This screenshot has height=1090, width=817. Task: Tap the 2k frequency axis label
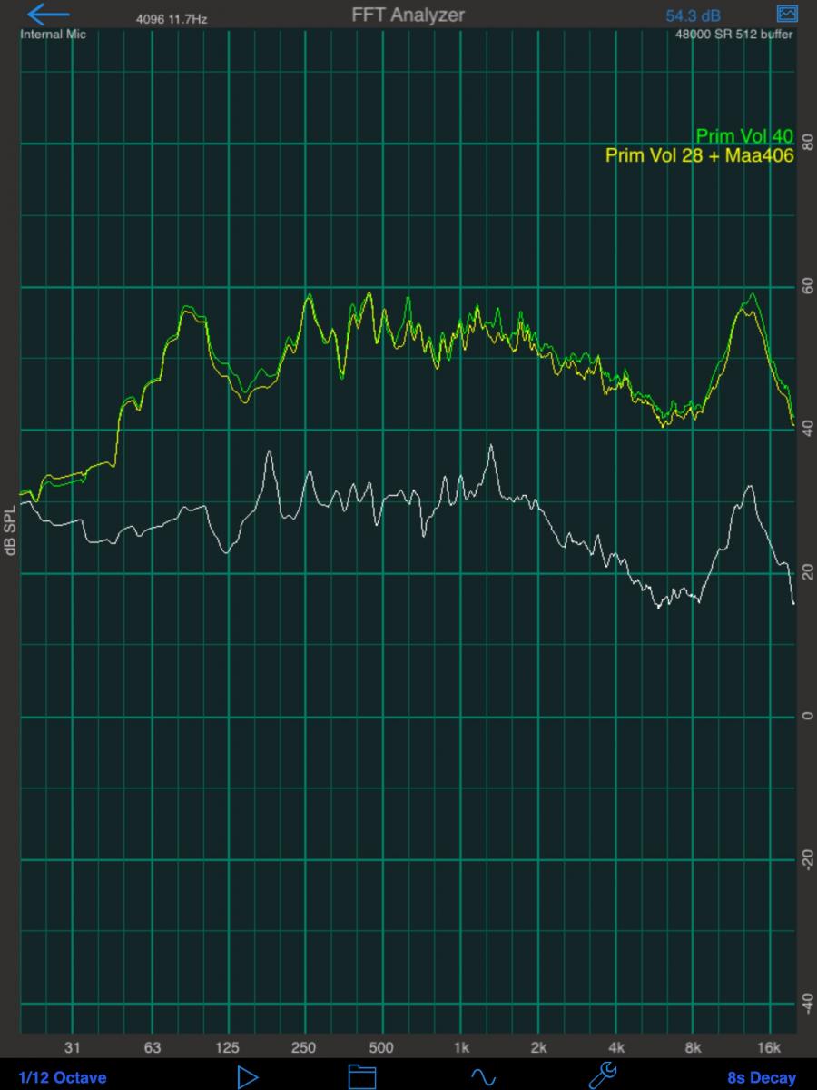click(x=539, y=1048)
